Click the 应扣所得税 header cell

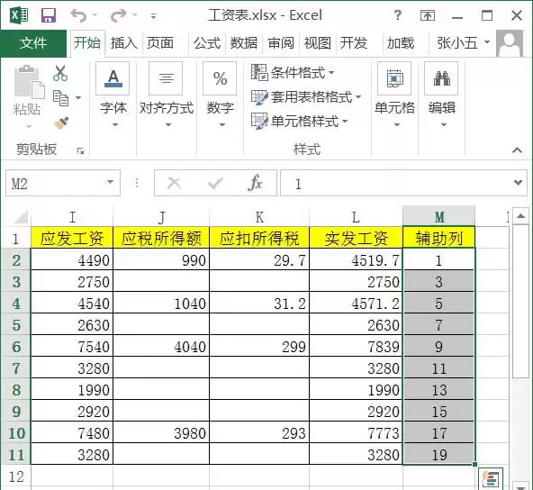click(x=259, y=238)
